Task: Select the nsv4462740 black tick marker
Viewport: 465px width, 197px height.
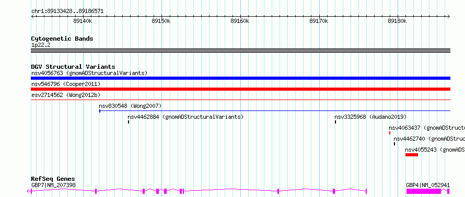Action: point(394,144)
